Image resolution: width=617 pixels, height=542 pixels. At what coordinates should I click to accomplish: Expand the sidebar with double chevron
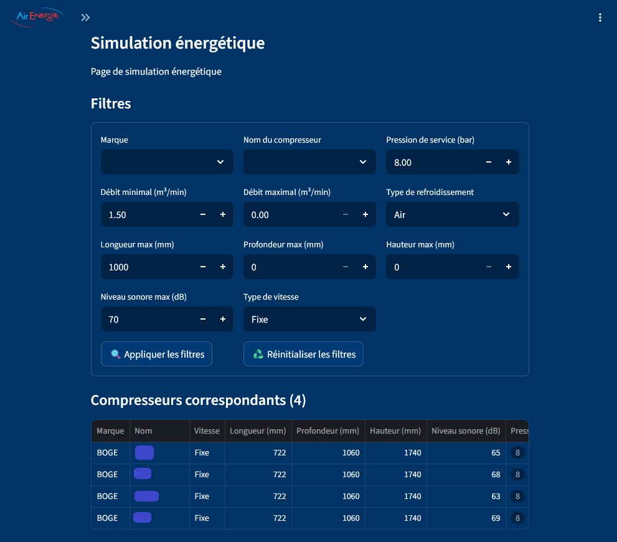pos(85,17)
